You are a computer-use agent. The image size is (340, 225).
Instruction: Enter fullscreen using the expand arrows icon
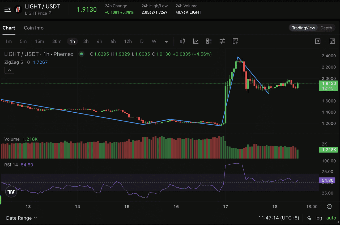(x=332, y=41)
